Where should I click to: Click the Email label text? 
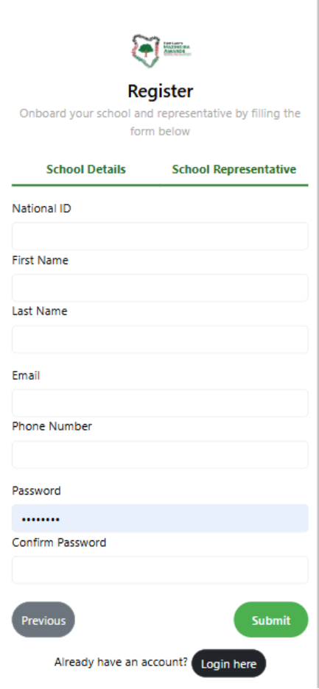click(26, 375)
